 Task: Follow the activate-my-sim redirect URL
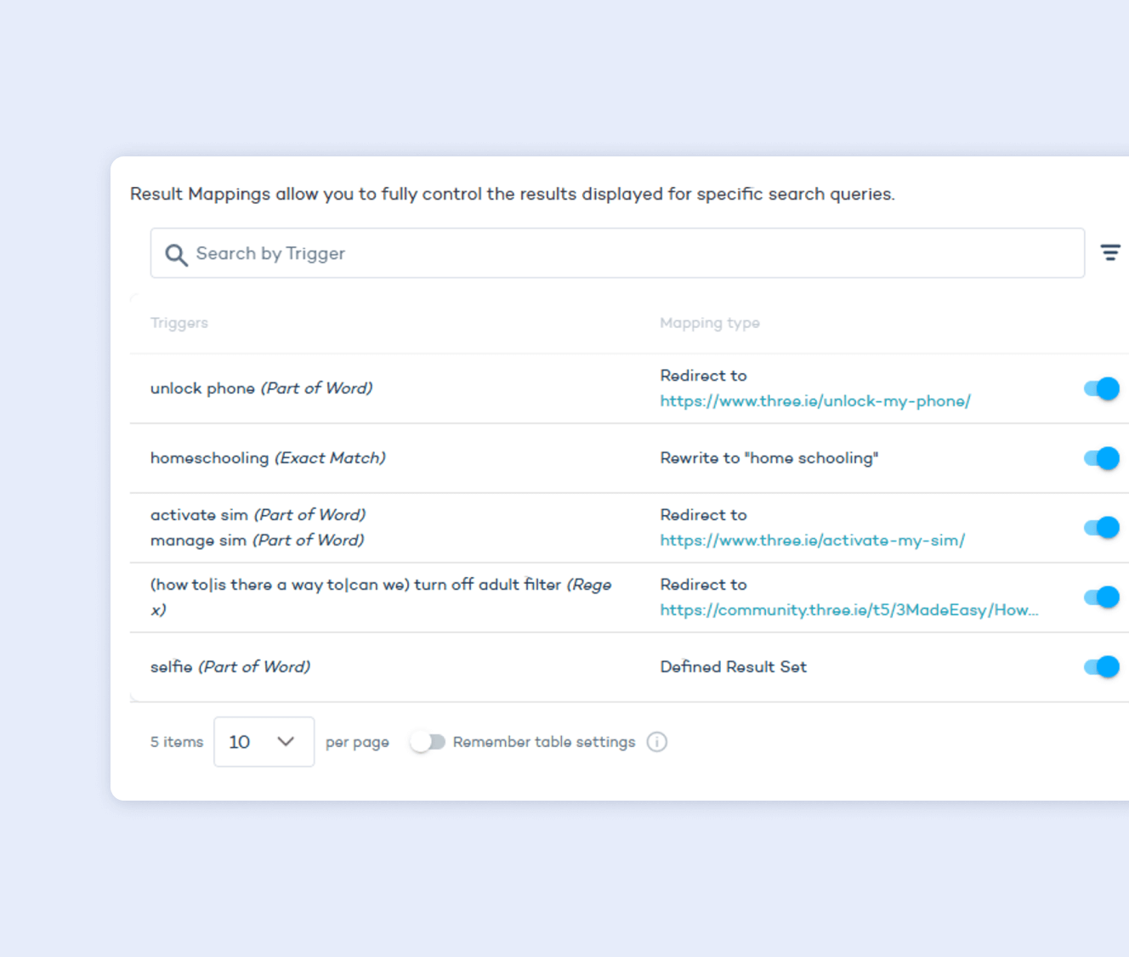(x=813, y=541)
